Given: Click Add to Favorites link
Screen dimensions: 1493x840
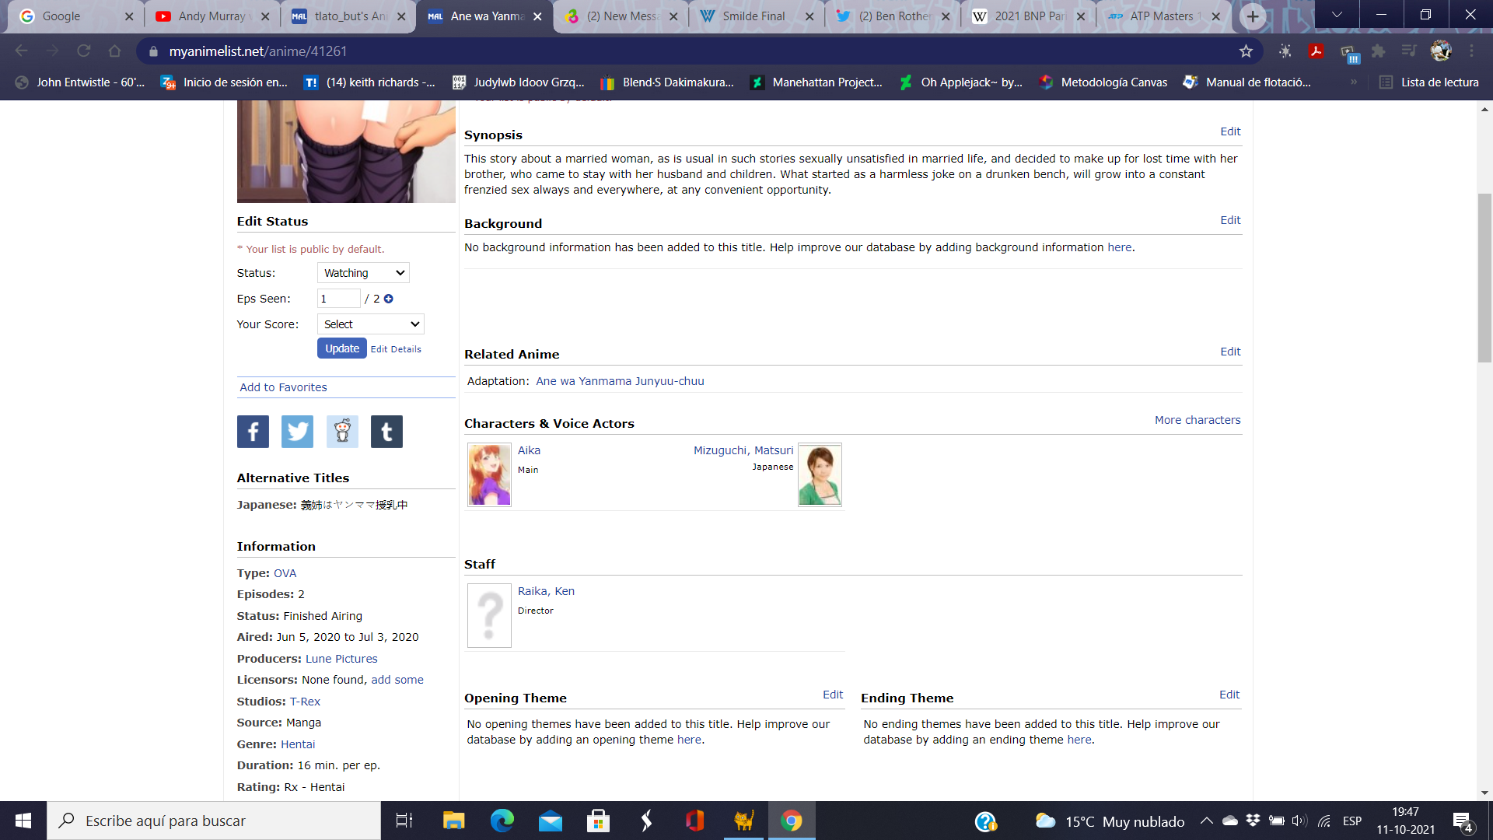Looking at the screenshot, I should (x=283, y=387).
